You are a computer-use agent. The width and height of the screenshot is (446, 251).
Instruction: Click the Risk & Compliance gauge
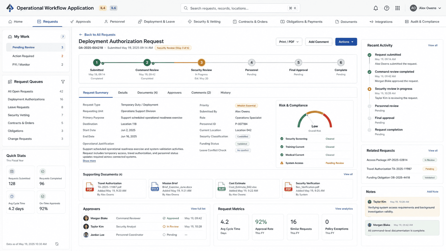[315, 119]
